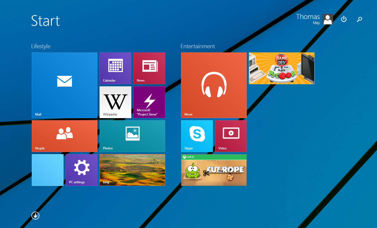Open the News tile
Screen dimensions: 377x228
coord(149,68)
